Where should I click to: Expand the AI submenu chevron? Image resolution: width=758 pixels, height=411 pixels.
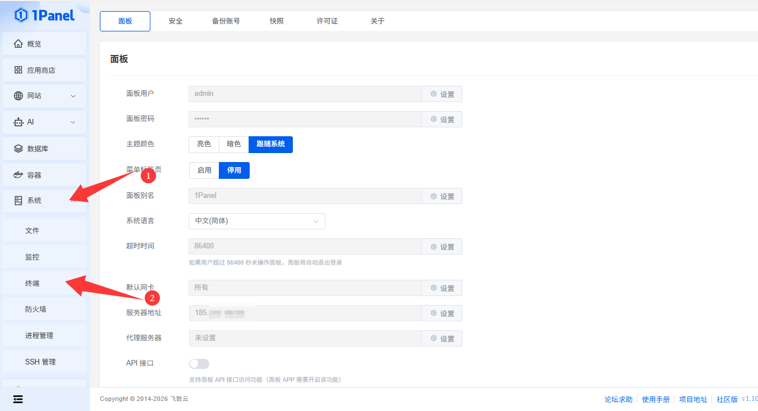pyautogui.click(x=73, y=122)
